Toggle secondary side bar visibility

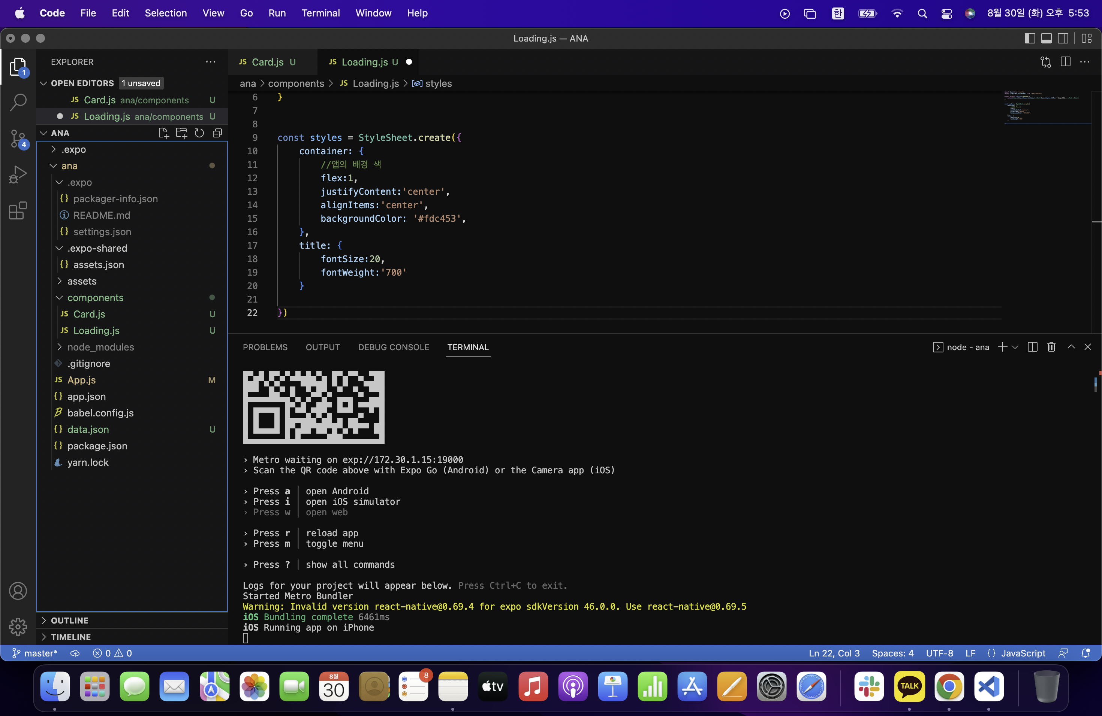tap(1063, 39)
